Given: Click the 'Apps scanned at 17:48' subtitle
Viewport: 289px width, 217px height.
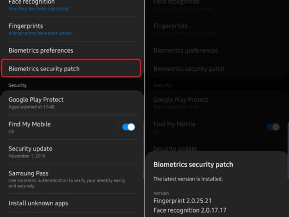Looking at the screenshot, I should [x=31, y=107].
